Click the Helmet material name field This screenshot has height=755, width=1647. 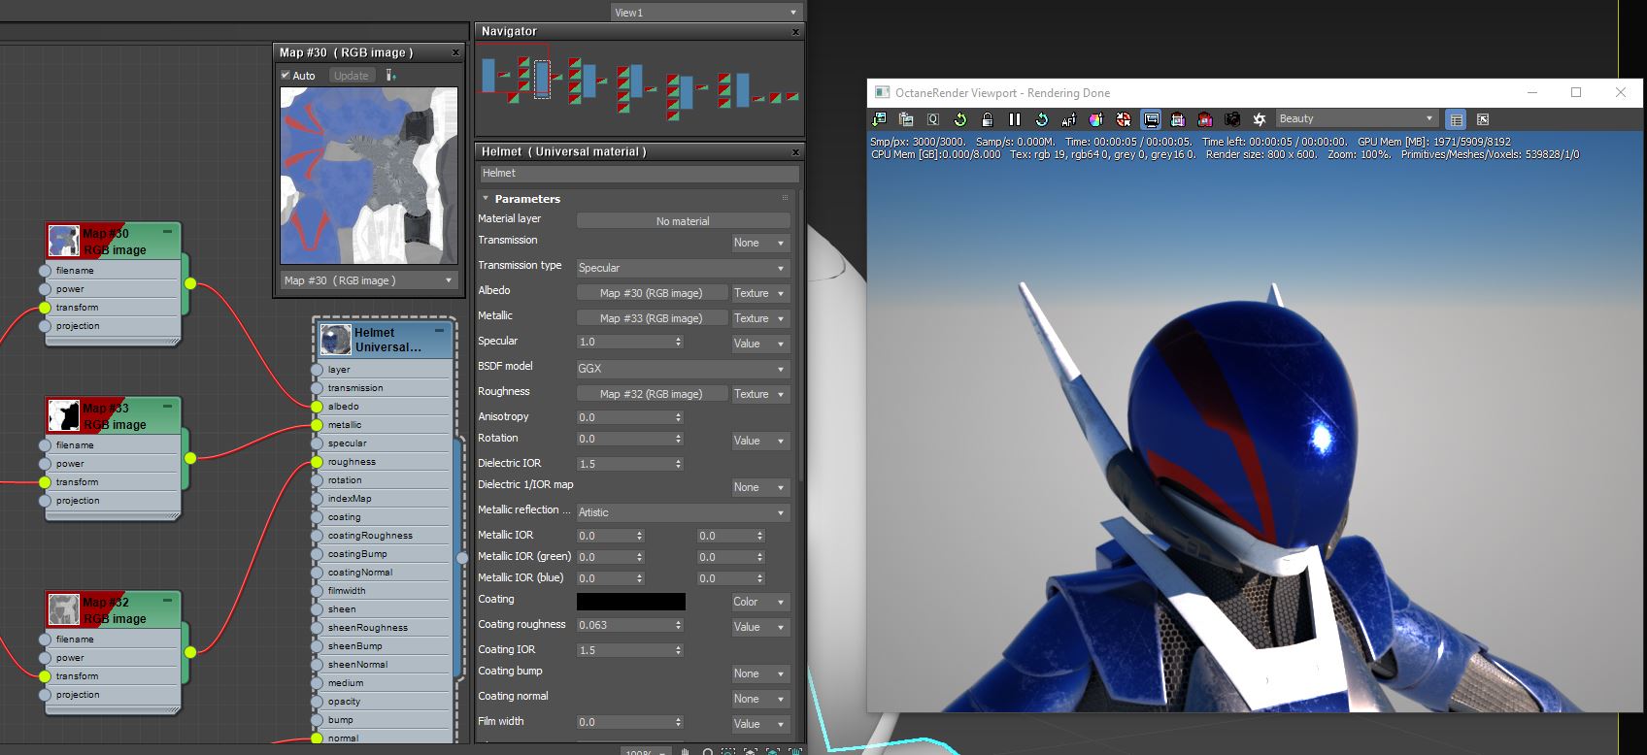639,174
